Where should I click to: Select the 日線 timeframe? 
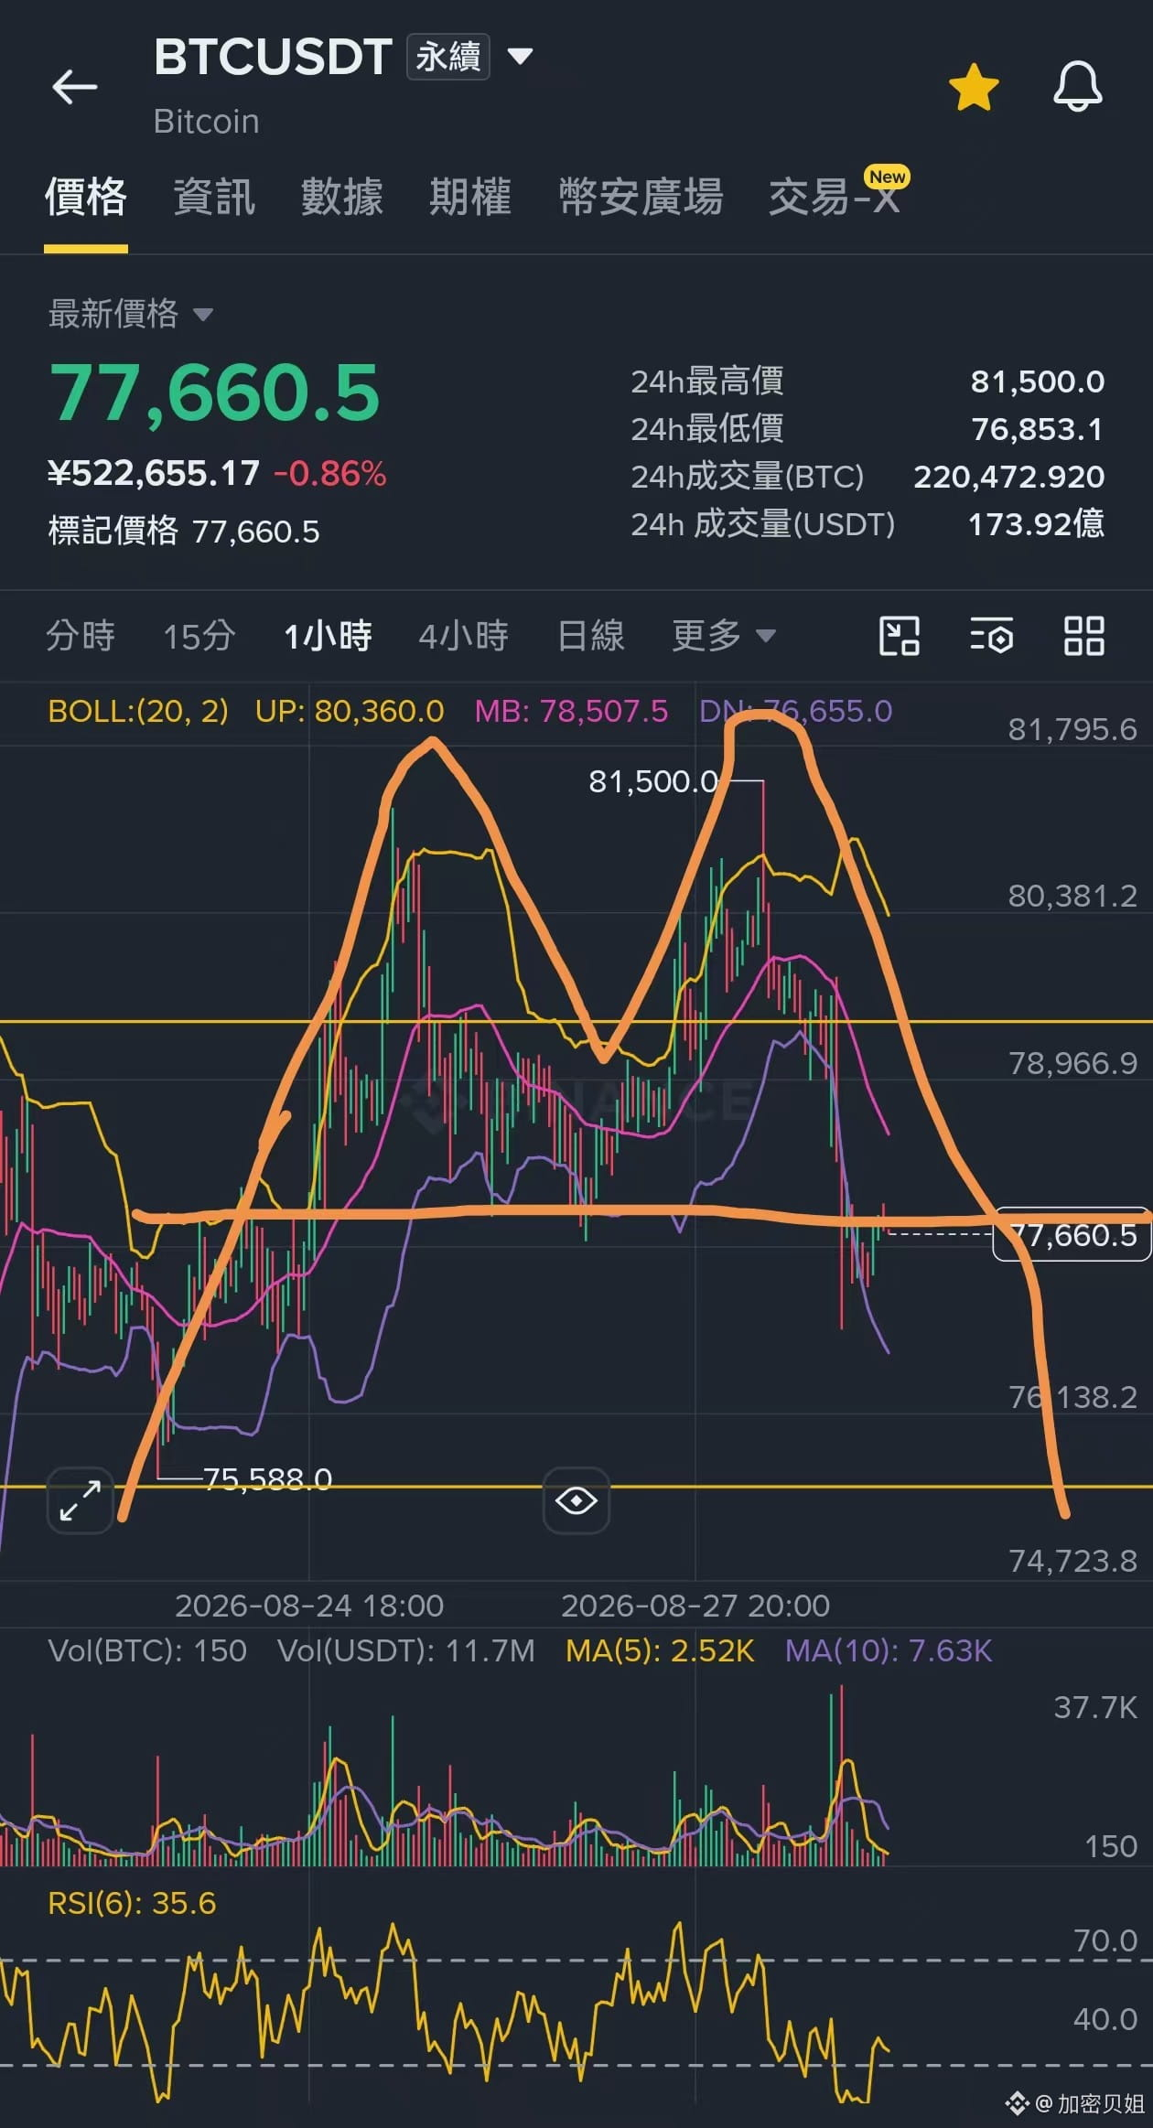[591, 635]
